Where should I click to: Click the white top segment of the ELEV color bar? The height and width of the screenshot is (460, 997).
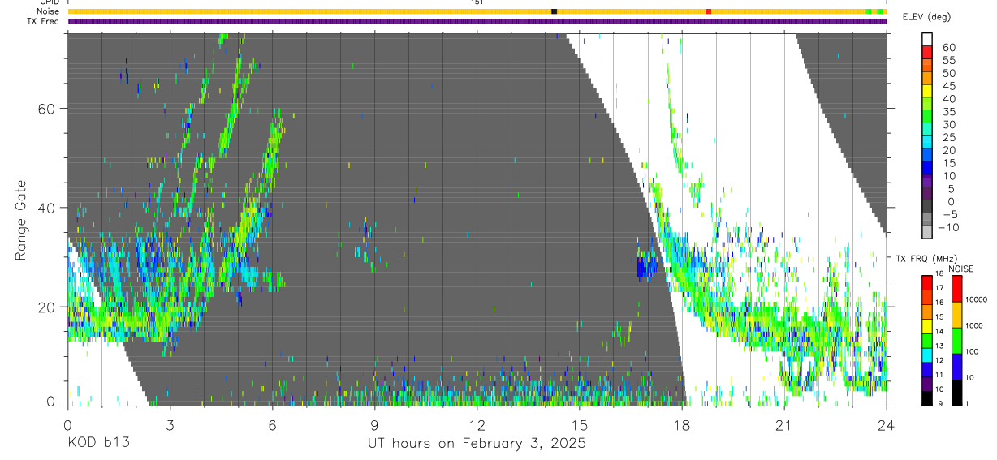pyautogui.click(x=927, y=39)
